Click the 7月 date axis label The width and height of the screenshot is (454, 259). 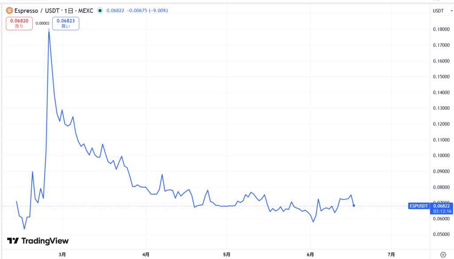[391, 255]
